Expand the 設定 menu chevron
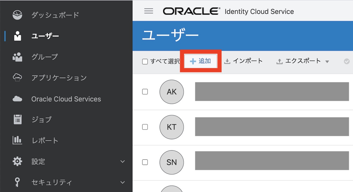353x192 pixels. pyautogui.click(x=123, y=161)
